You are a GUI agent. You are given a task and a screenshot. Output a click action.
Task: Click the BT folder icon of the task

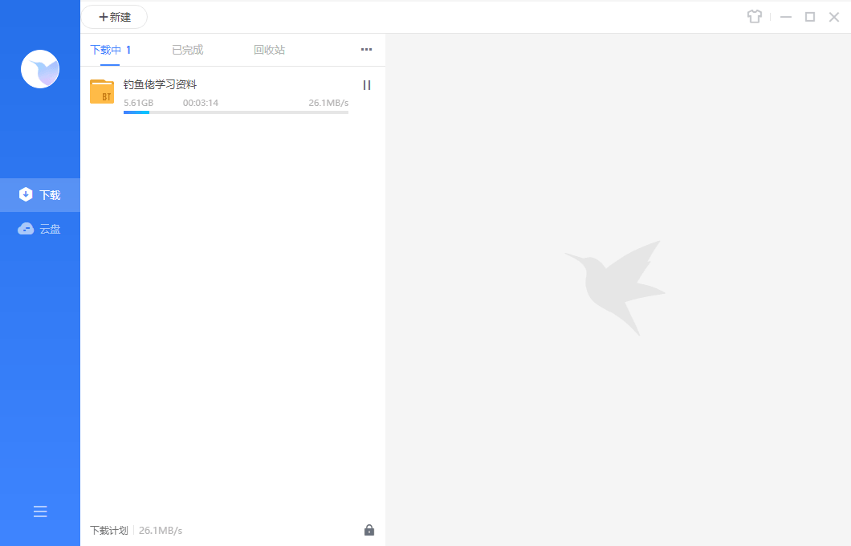[102, 92]
